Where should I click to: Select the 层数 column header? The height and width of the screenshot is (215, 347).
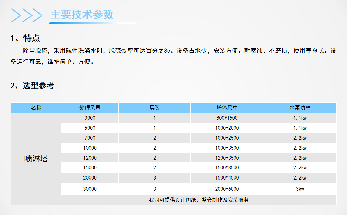[x=155, y=108]
